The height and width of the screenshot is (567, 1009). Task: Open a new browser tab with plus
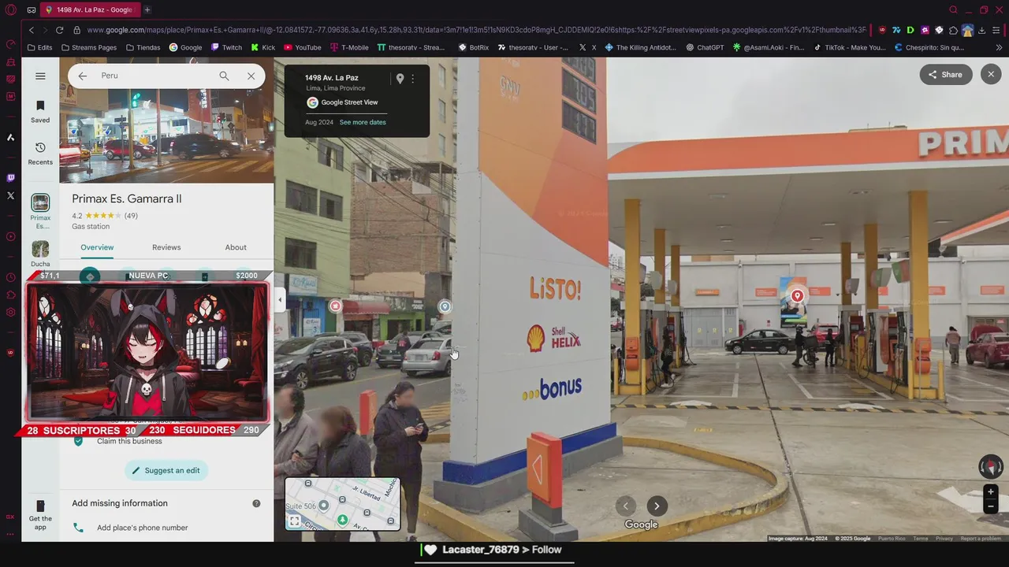coord(147,9)
